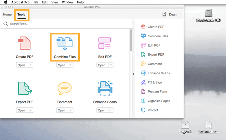
Task: Click Open button under Enhance Scans
Action: pos(102,110)
